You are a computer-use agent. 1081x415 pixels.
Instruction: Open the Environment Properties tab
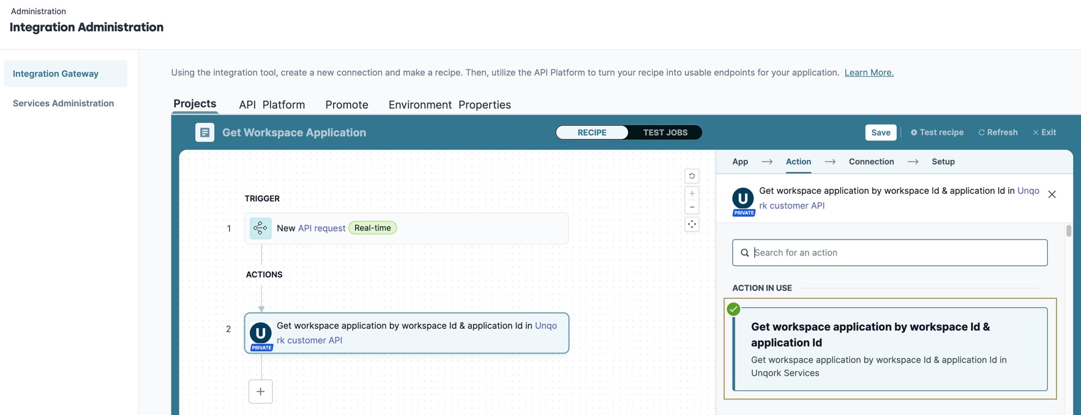coord(449,105)
